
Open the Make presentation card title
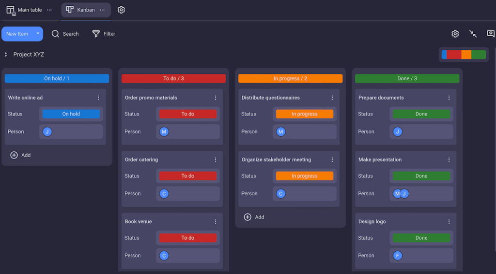click(380, 160)
